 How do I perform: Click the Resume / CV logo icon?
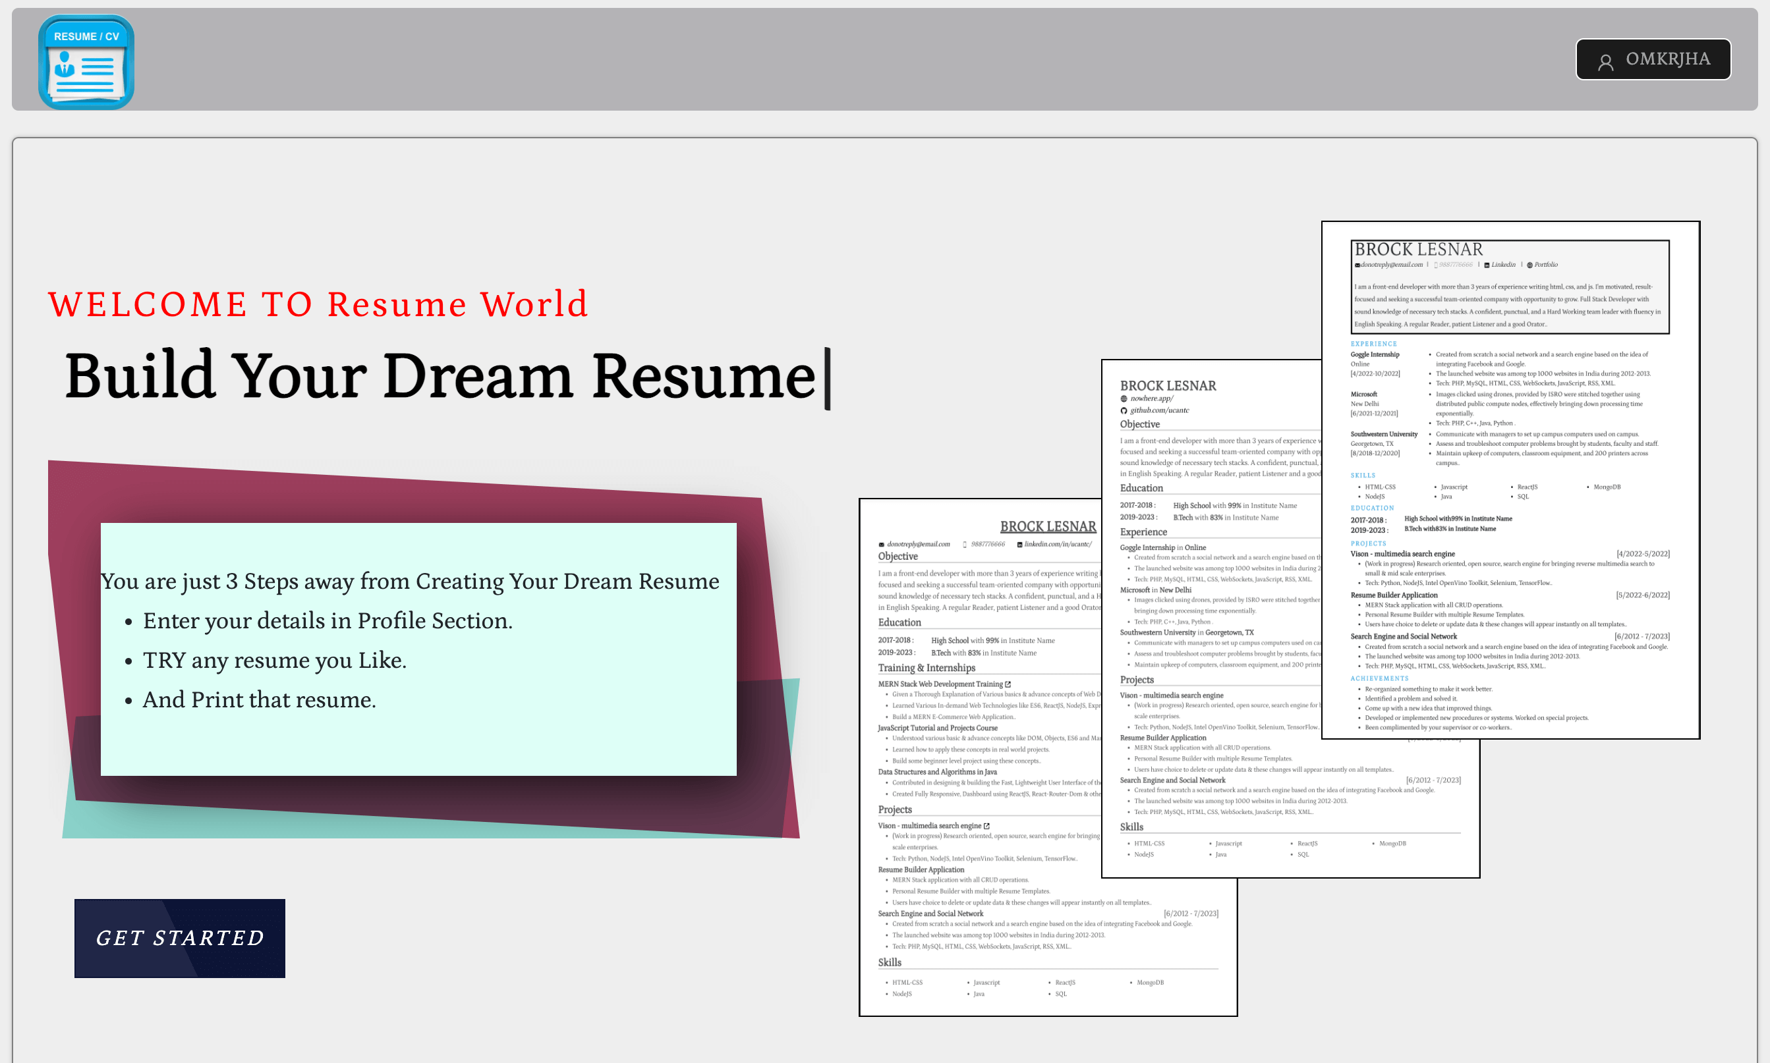pyautogui.click(x=86, y=63)
